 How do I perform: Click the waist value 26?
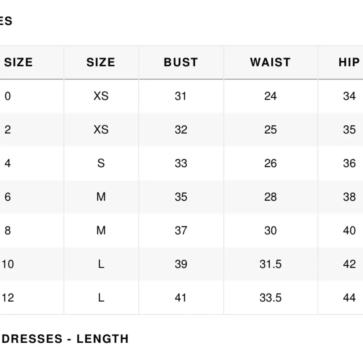[x=270, y=163]
